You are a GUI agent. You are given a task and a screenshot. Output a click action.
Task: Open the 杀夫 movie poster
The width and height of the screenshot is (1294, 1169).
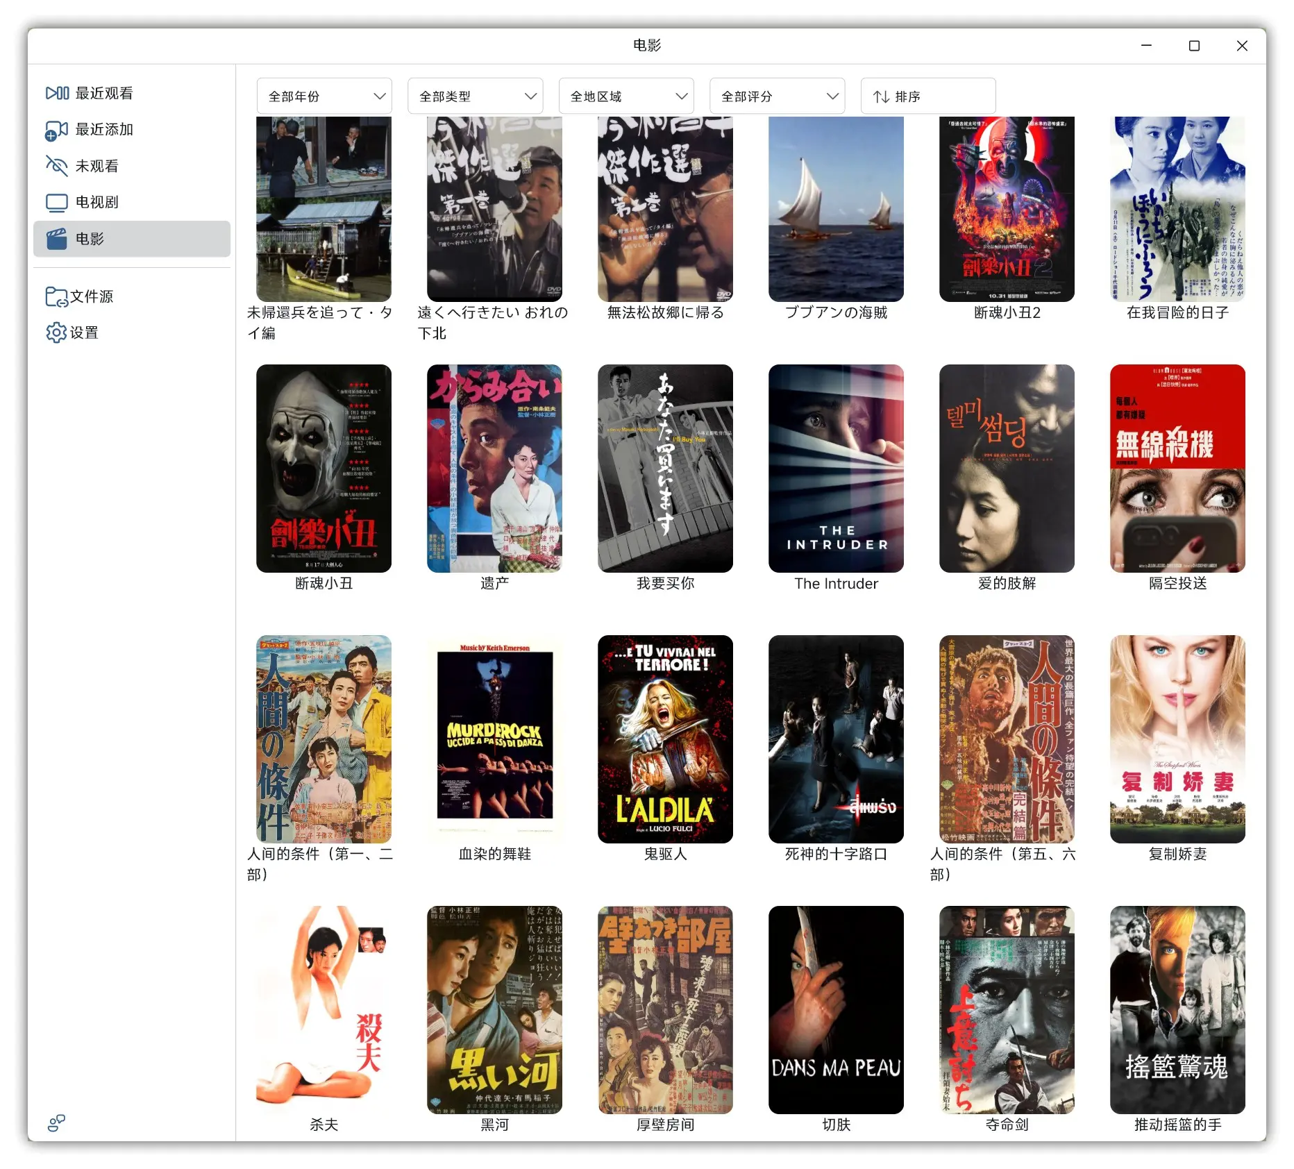[x=323, y=1010]
